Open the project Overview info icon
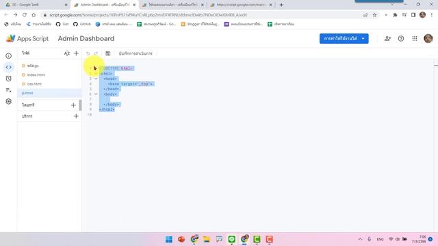Screen dimensions: 438x246 [x=9, y=56]
